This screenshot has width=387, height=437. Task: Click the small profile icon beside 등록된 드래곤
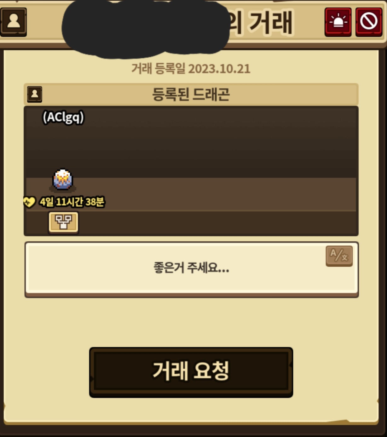(x=34, y=94)
